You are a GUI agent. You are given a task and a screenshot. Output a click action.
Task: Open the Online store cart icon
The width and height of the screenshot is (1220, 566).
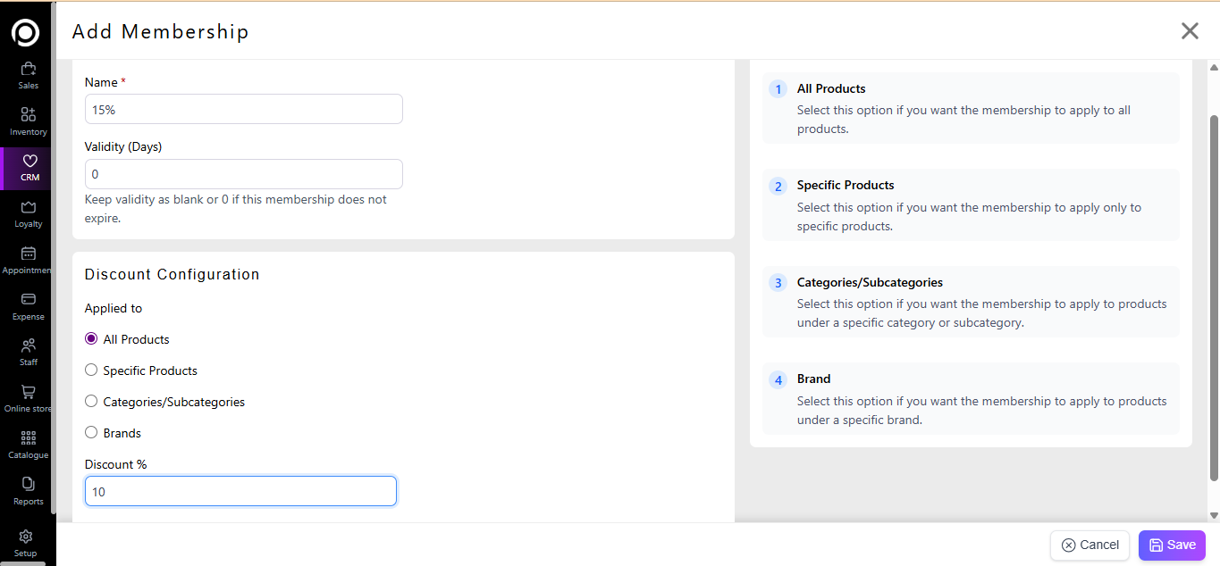click(x=28, y=393)
